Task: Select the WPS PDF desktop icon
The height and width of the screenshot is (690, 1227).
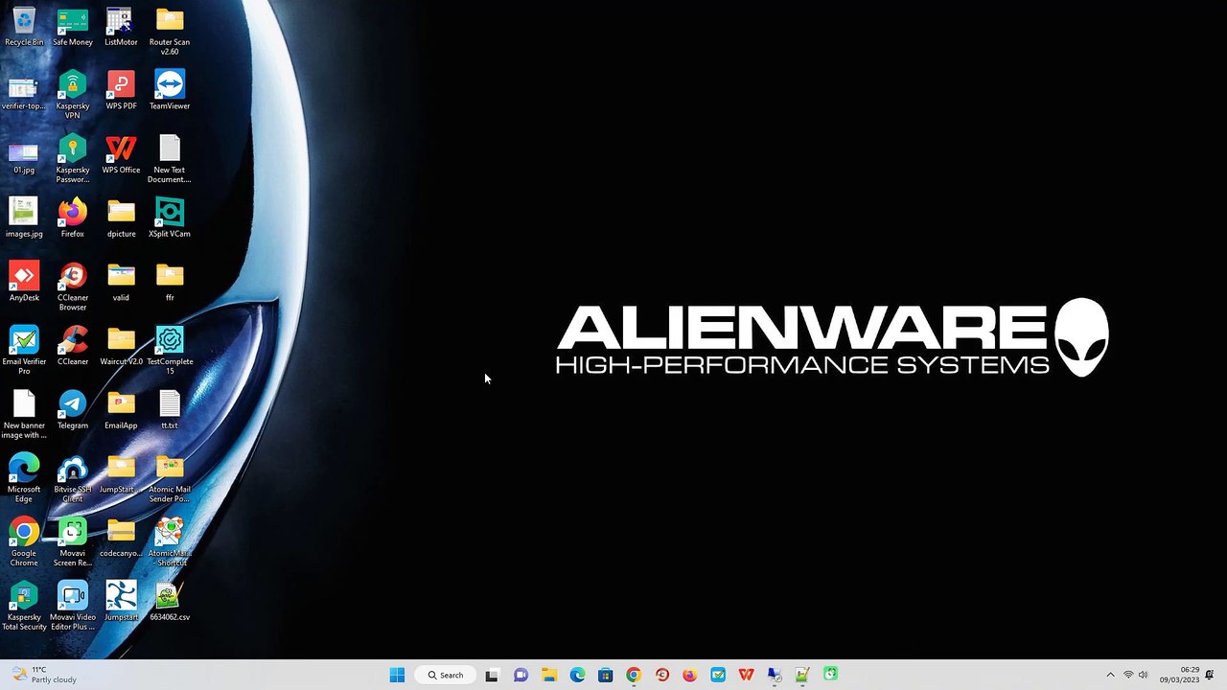Action: tap(121, 91)
